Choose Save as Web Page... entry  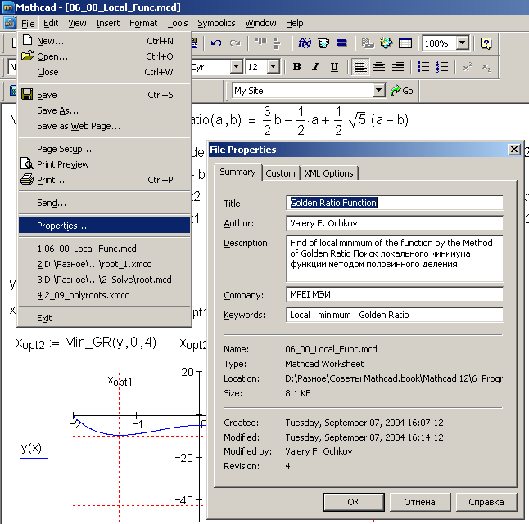point(105,126)
